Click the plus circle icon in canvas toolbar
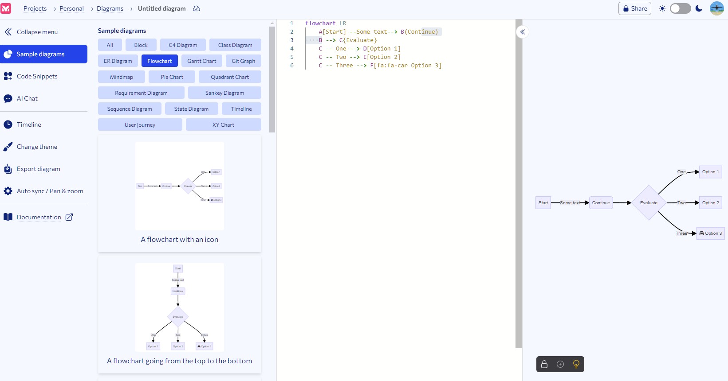 (x=560, y=364)
